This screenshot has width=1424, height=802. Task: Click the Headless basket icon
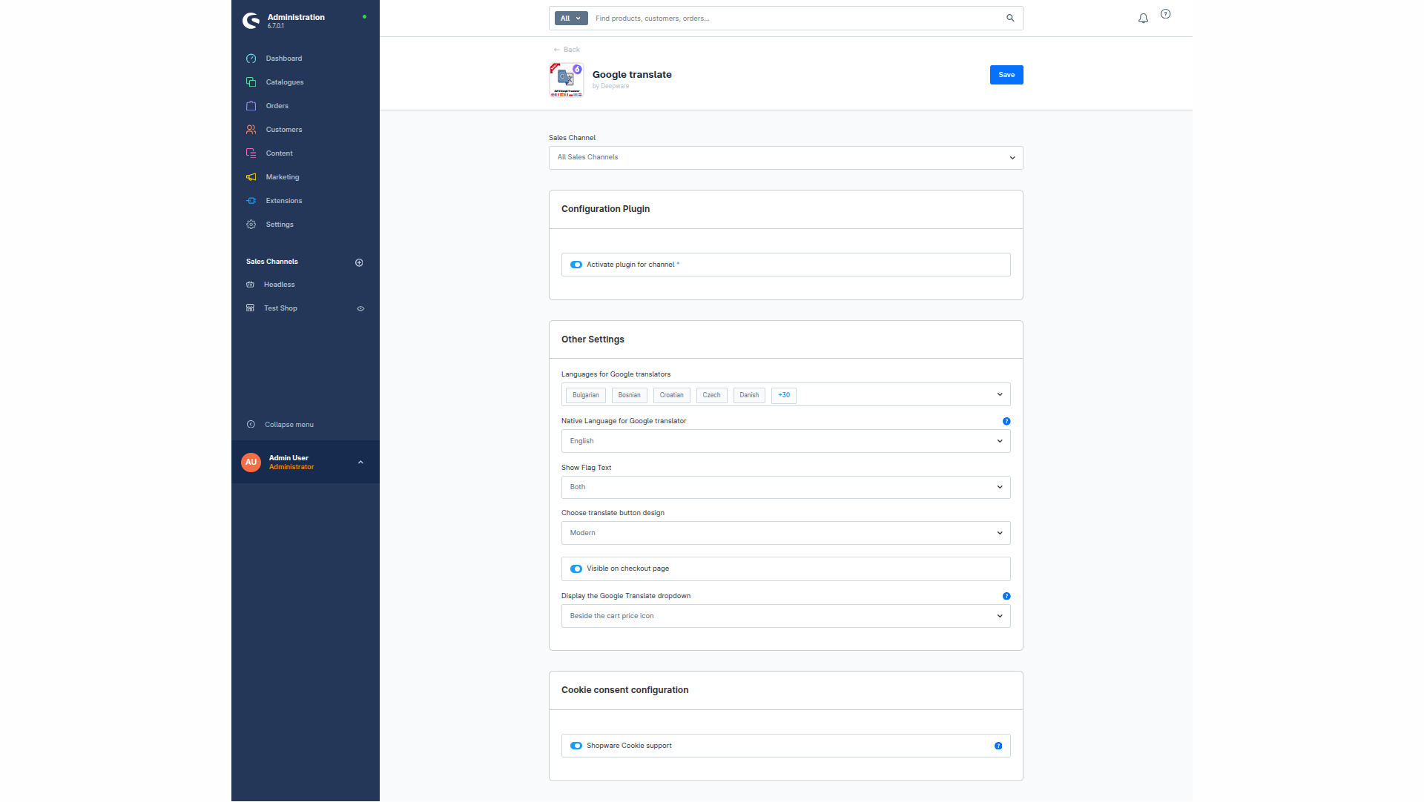250,285
